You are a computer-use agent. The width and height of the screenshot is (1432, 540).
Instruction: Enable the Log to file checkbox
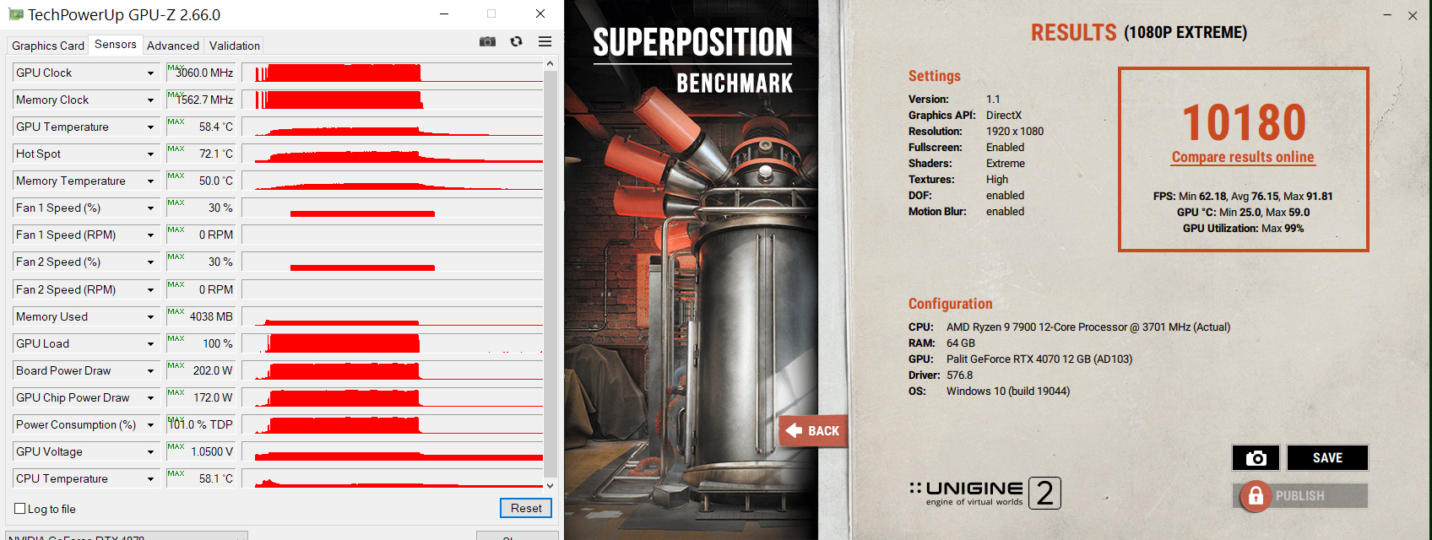click(20, 509)
